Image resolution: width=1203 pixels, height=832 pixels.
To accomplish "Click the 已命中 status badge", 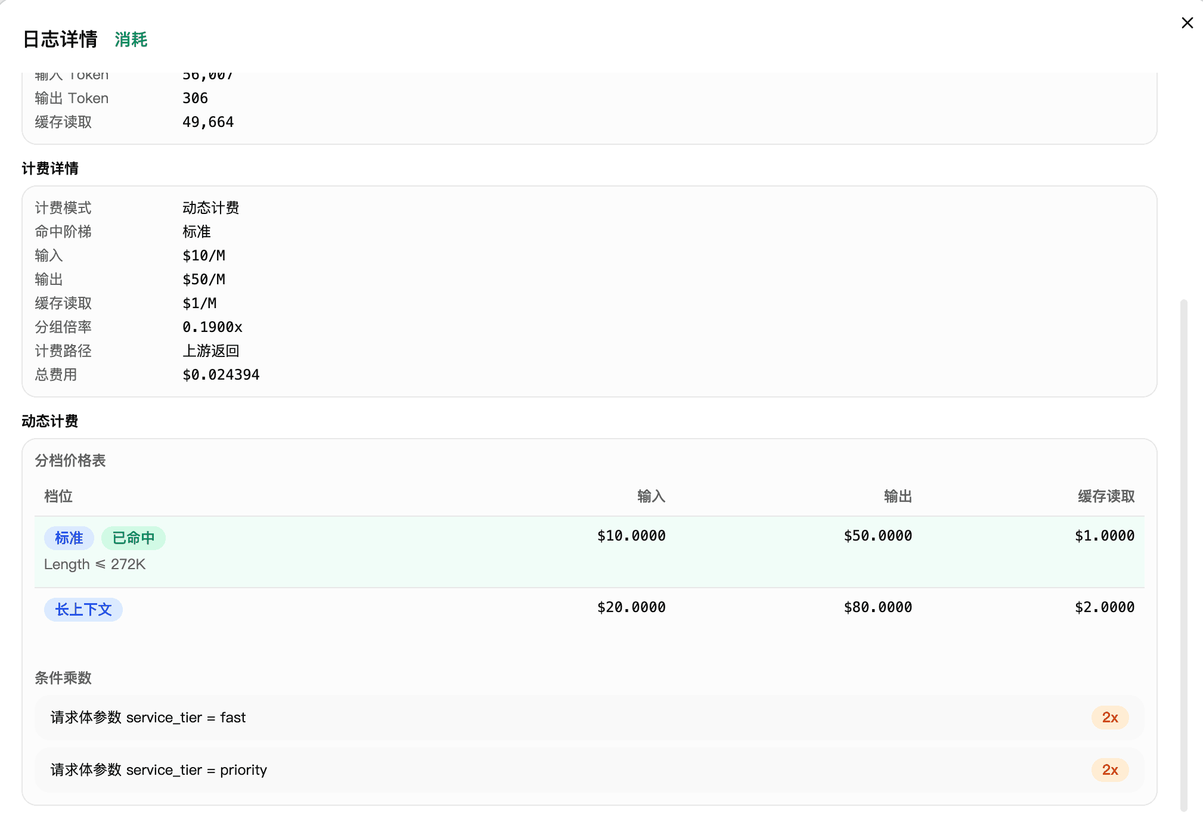I will pyautogui.click(x=134, y=538).
